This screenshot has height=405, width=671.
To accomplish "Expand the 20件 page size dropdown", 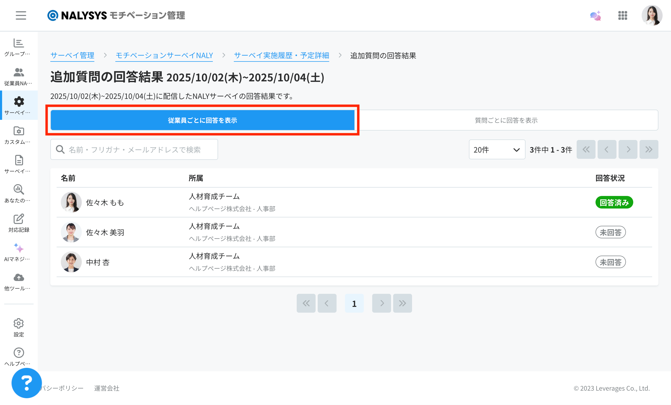I will tap(497, 149).
